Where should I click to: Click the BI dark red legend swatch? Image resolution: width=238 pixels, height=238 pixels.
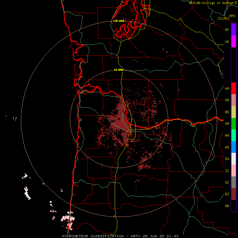pyautogui.click(x=234, y=194)
